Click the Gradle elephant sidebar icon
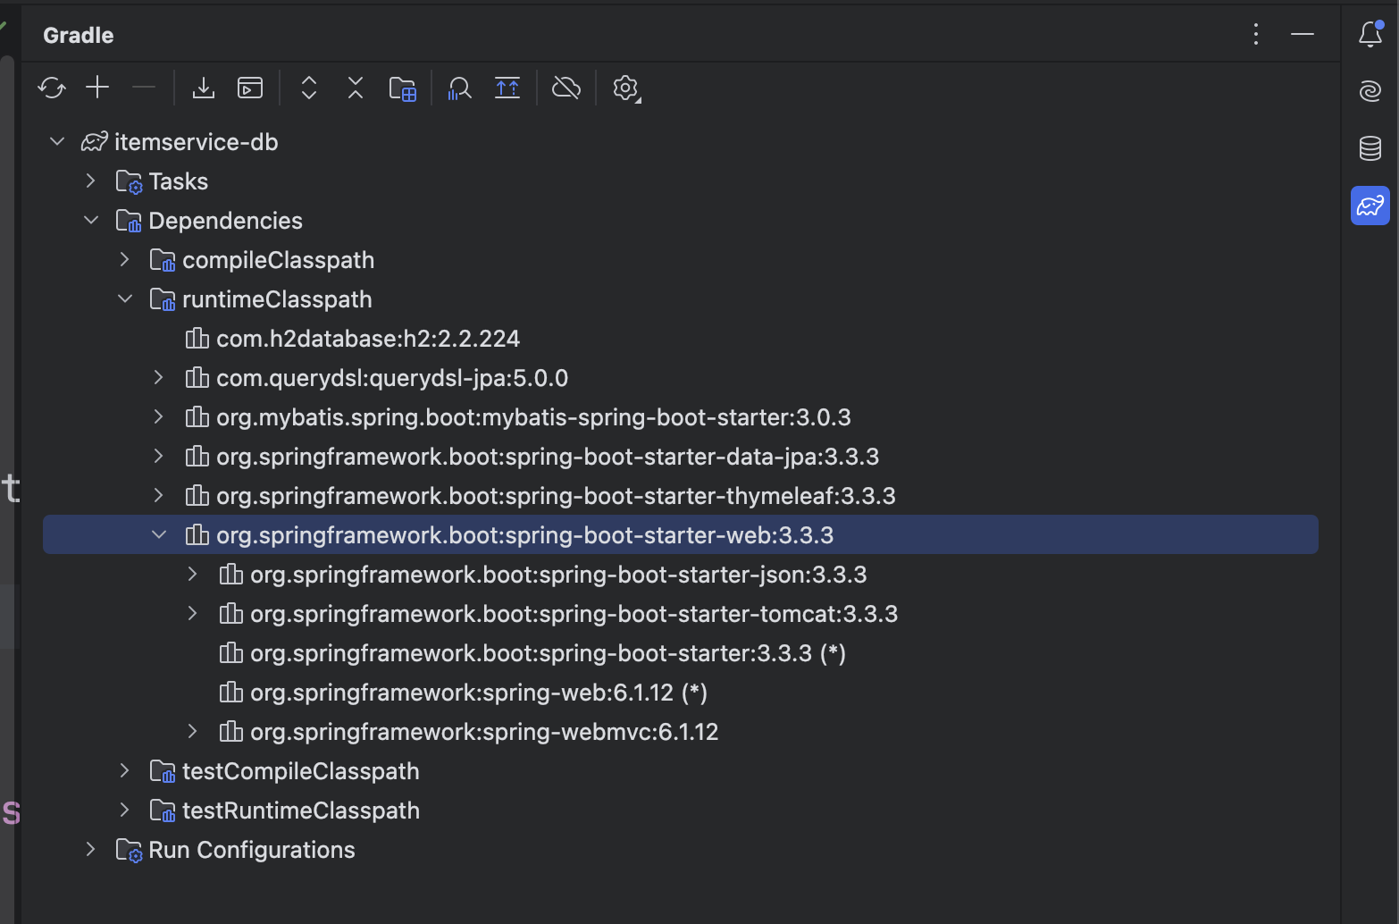The width and height of the screenshot is (1399, 924). [1370, 206]
